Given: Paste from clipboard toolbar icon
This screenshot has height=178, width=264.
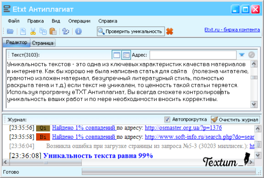Looking at the screenshot, I should (53, 31).
